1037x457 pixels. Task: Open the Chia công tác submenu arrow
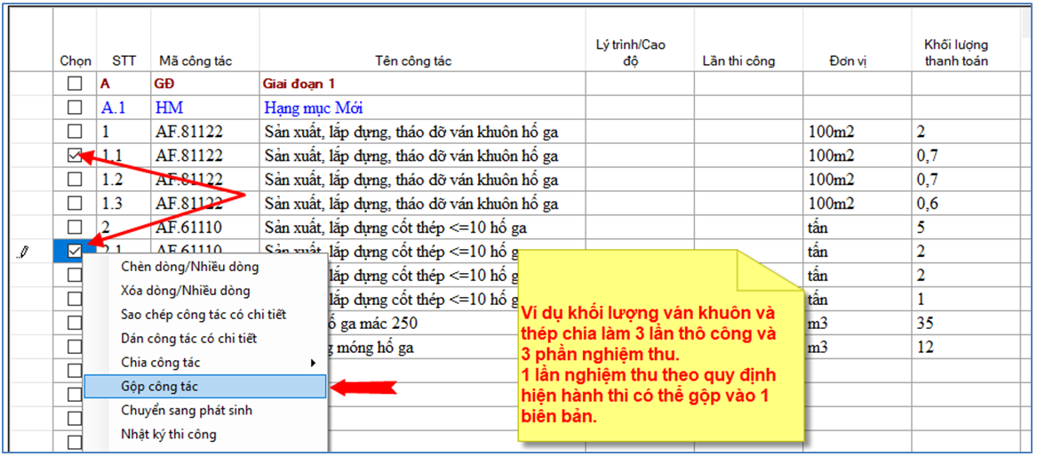pos(314,363)
